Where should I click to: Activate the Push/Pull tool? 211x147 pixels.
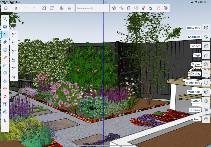click(x=5, y=81)
